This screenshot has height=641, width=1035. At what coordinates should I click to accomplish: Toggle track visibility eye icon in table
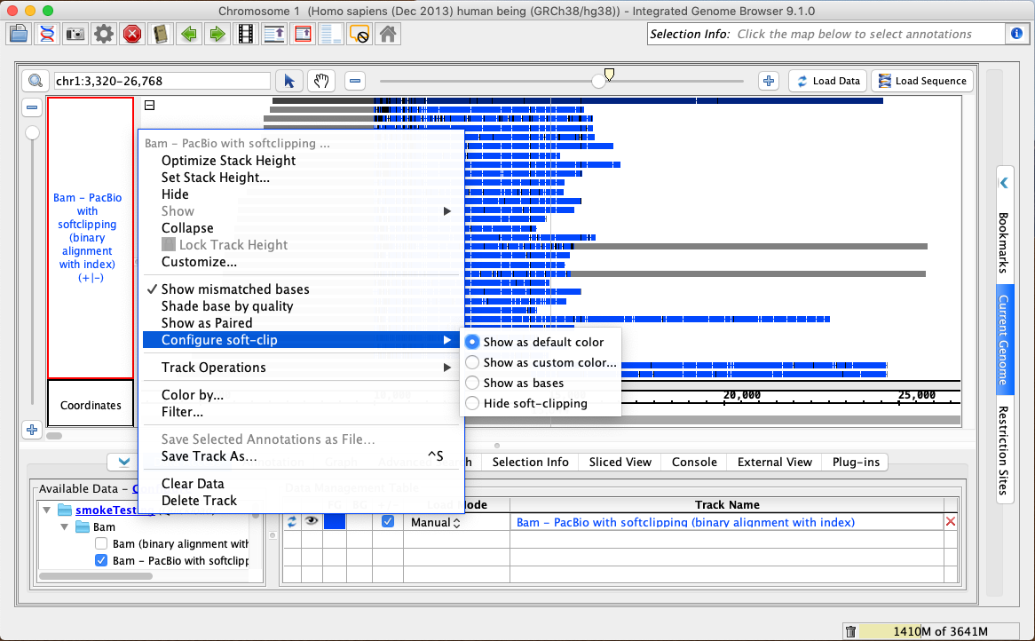point(311,521)
